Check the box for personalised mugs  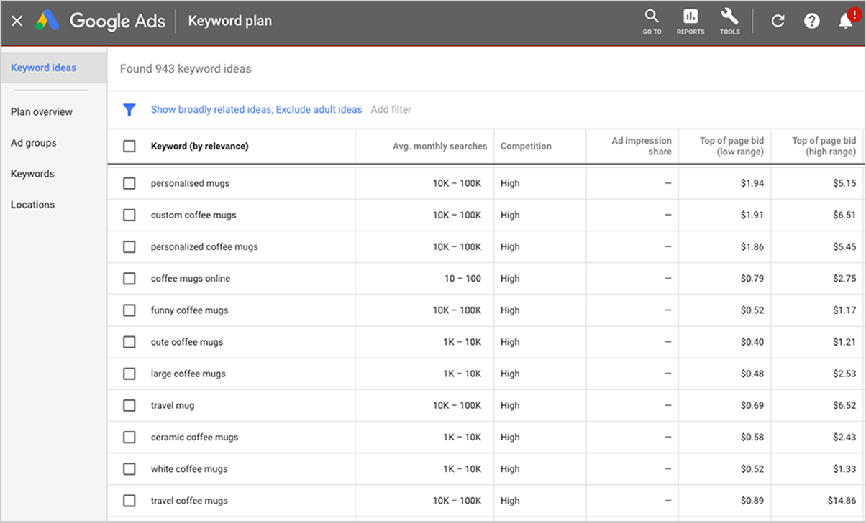129,183
